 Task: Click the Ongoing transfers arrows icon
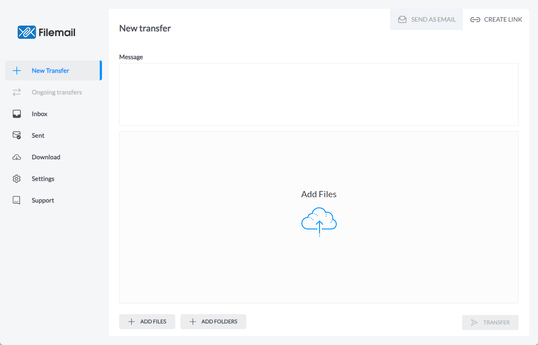[x=17, y=92]
